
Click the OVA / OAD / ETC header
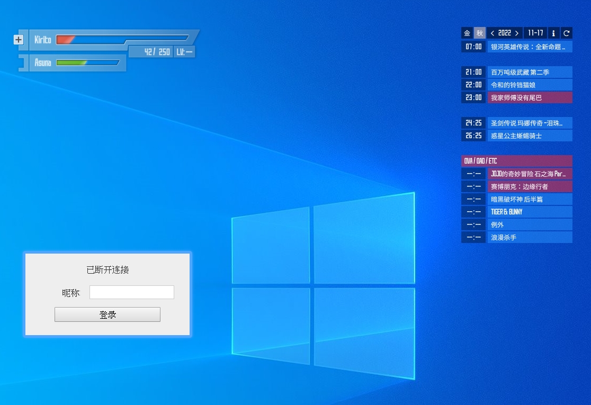click(517, 161)
